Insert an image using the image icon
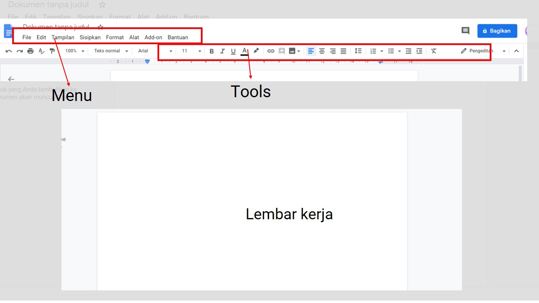The image size is (539, 303). point(292,50)
